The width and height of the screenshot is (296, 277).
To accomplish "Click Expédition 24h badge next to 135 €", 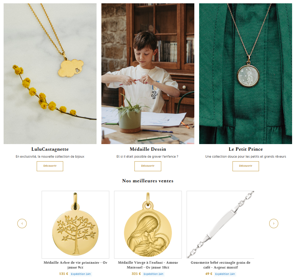I will click(x=81, y=274).
